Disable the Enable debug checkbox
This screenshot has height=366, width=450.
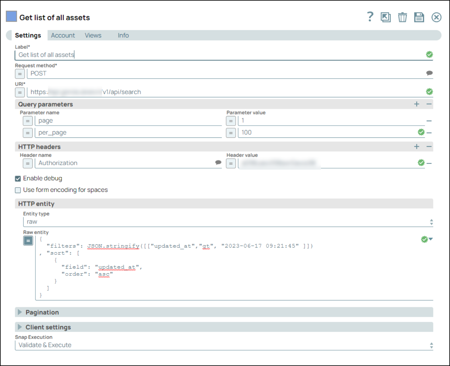18,178
